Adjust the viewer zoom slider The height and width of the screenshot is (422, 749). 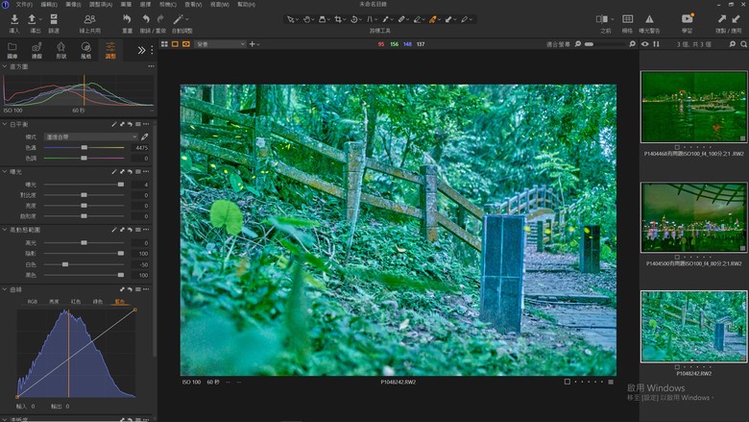[x=604, y=44]
